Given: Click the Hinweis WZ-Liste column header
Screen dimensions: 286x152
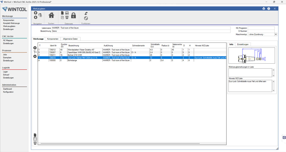Looking at the screenshot, I should [202, 46].
